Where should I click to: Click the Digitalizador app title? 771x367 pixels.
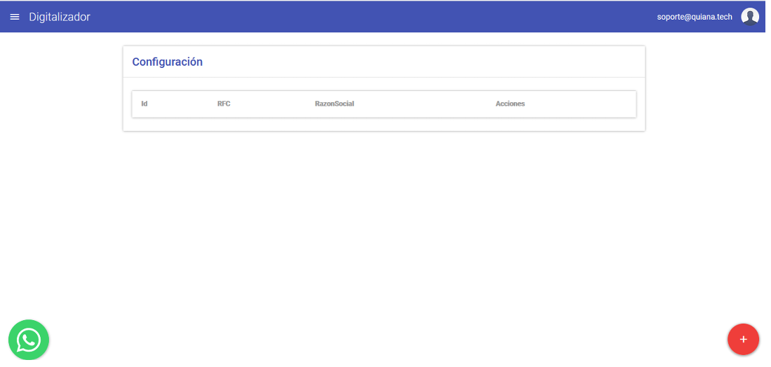[x=60, y=17]
